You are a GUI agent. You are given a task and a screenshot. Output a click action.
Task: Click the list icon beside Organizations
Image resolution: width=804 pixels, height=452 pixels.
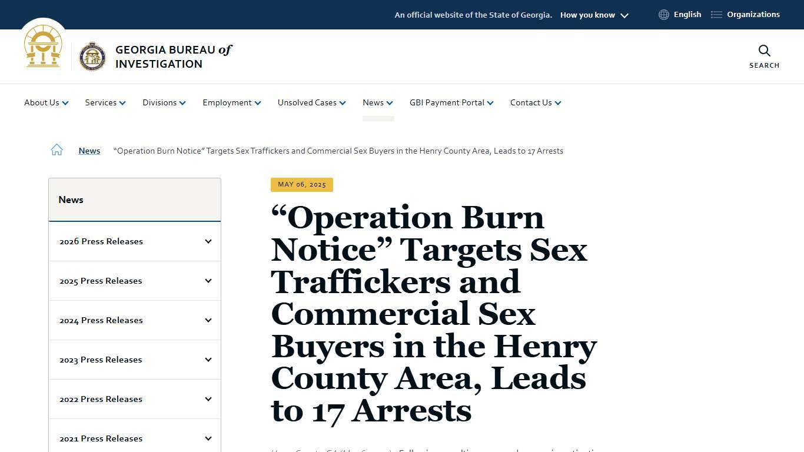pos(716,14)
